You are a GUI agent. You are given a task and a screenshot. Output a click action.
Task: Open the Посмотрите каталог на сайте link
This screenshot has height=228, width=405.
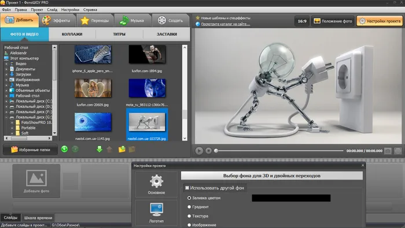(x=225, y=24)
